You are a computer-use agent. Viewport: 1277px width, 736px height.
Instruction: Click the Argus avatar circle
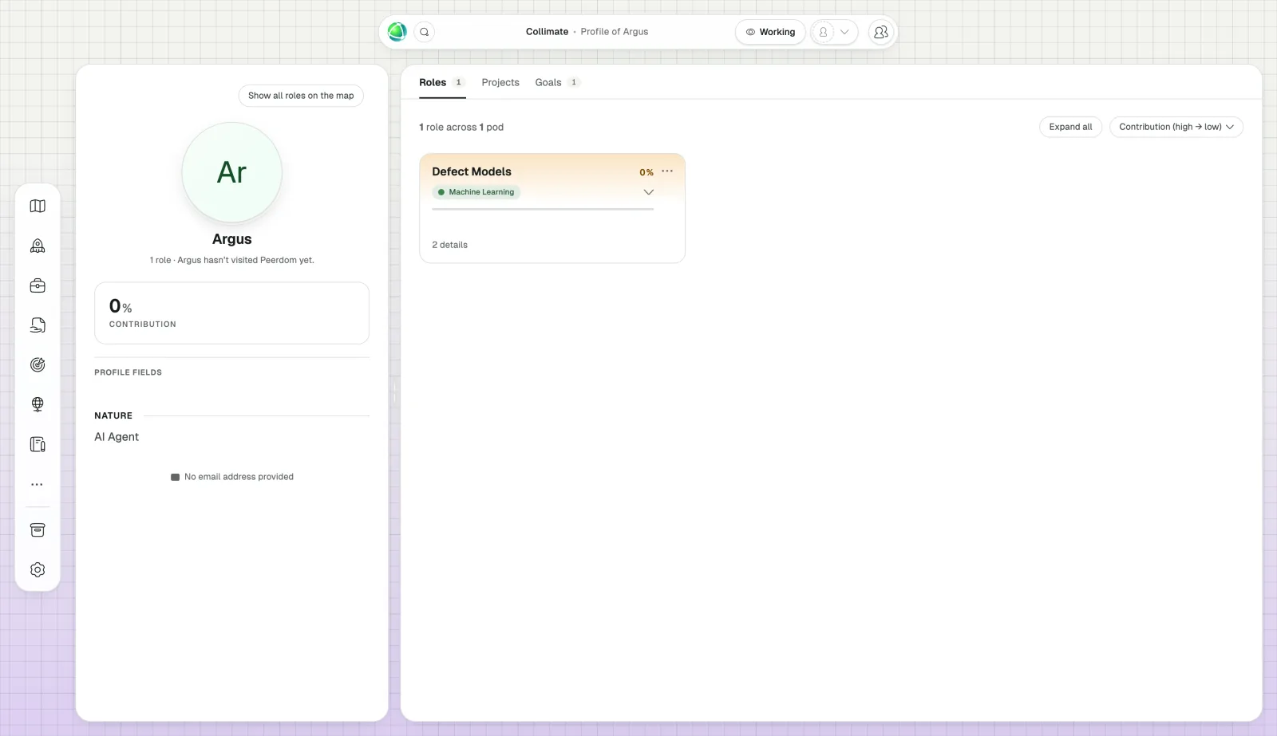click(x=232, y=172)
